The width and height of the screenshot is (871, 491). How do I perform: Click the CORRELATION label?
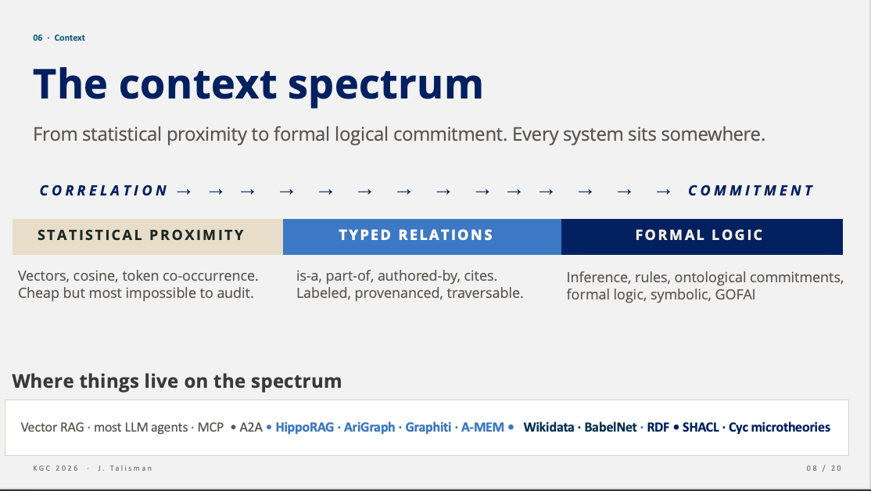point(104,191)
